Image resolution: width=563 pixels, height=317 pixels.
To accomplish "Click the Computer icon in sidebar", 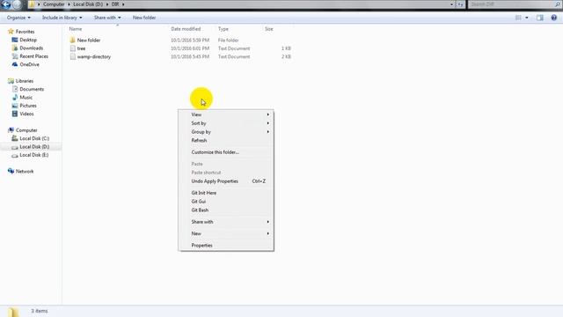I will [x=11, y=130].
